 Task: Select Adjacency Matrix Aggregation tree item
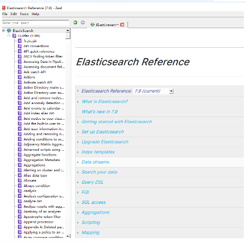coord(44,144)
